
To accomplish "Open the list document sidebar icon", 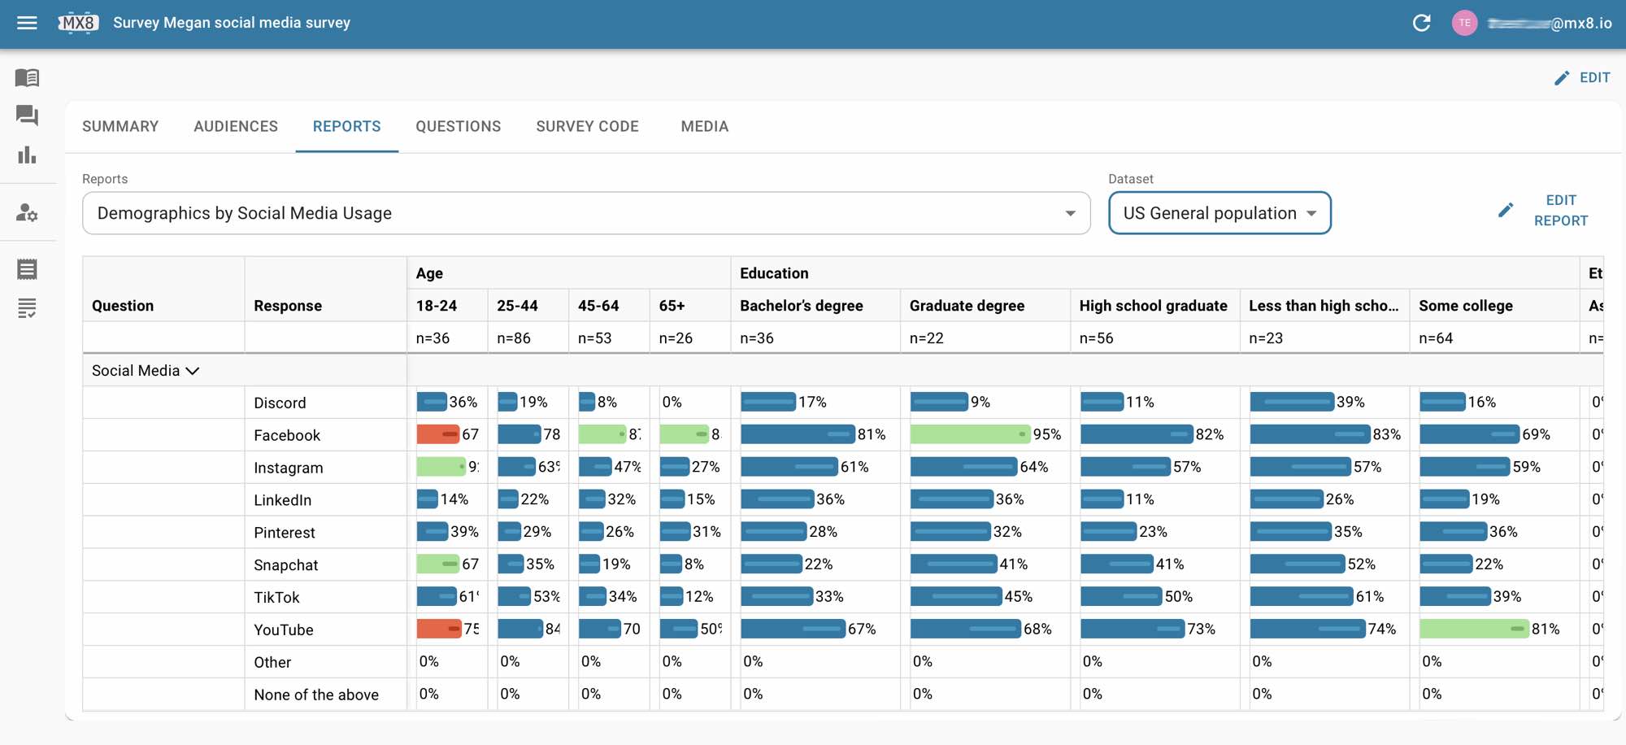I will pyautogui.click(x=27, y=269).
